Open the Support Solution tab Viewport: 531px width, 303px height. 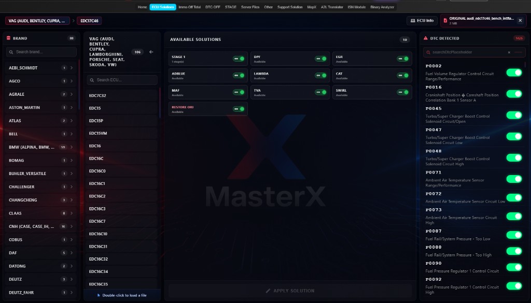pyautogui.click(x=290, y=7)
